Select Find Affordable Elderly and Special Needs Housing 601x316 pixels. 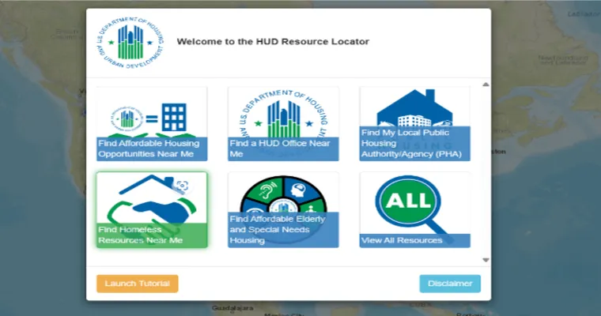tap(283, 210)
